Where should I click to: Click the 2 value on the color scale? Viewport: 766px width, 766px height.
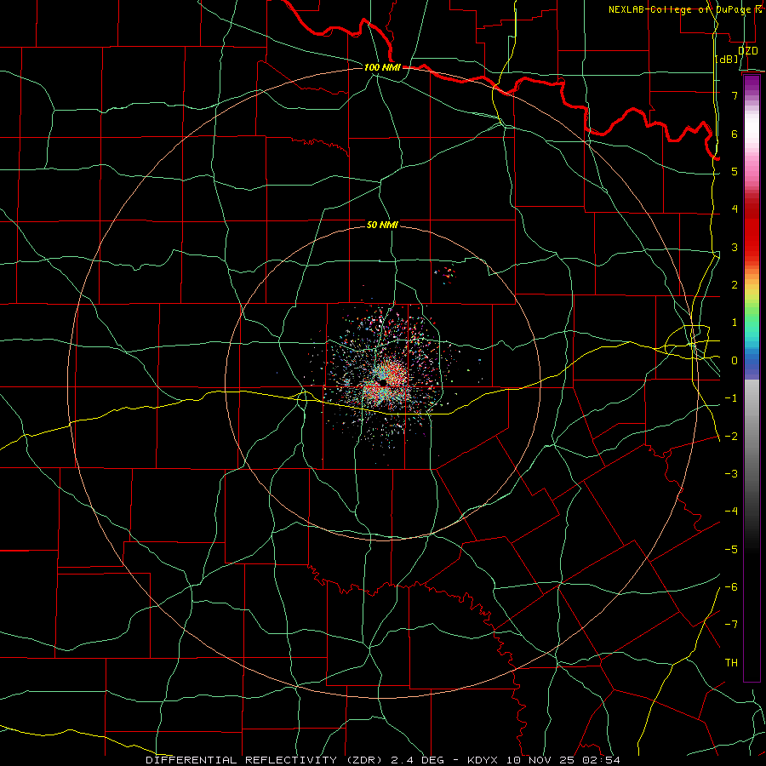click(x=735, y=285)
